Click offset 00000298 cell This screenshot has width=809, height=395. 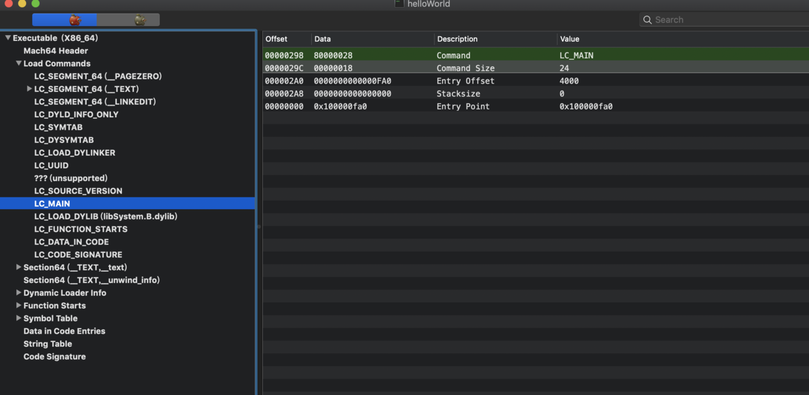[x=284, y=55]
